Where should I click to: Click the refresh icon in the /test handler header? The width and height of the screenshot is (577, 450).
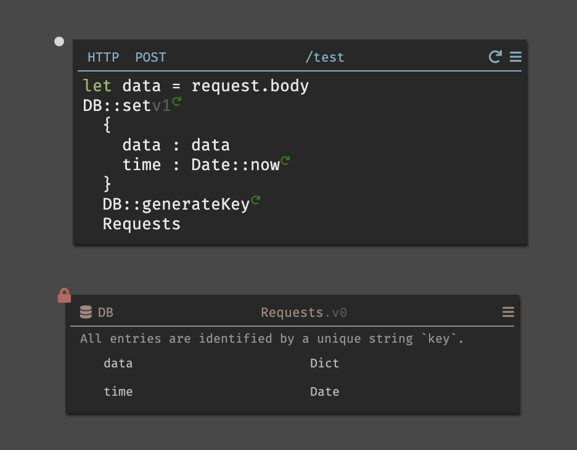pyautogui.click(x=494, y=57)
